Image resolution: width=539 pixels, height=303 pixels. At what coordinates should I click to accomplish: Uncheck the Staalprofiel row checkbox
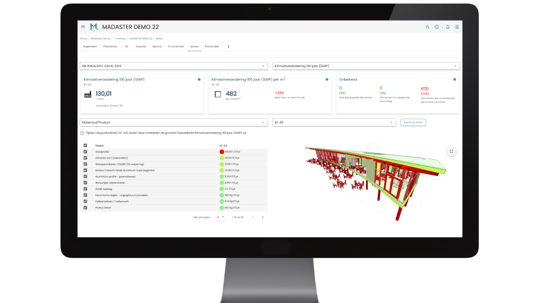coord(85,152)
